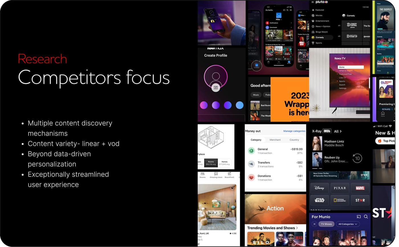Select the Amazing views Airbnb category
399x247 pixels.
point(216,175)
